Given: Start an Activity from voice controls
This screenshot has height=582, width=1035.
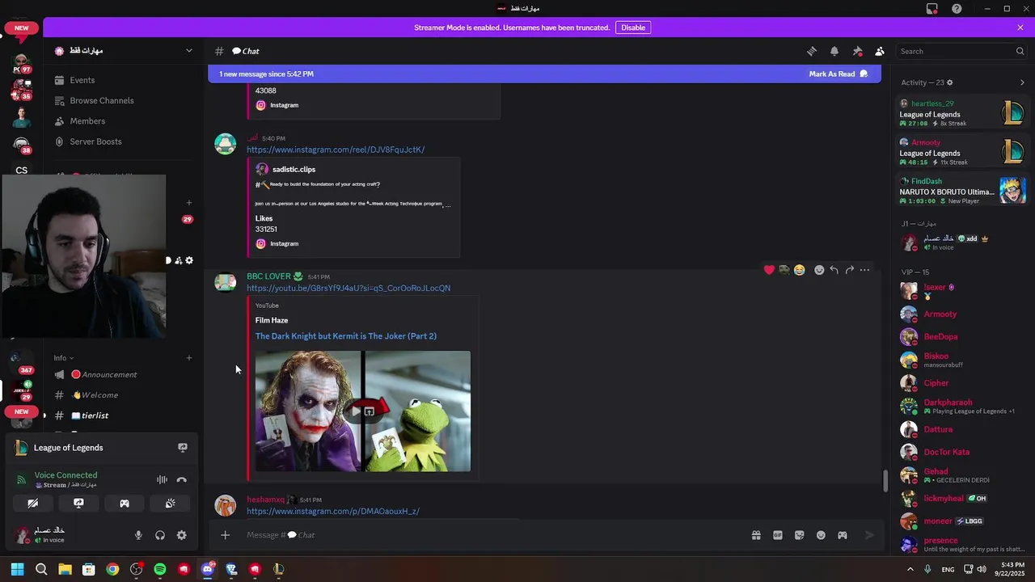Looking at the screenshot, I should click(x=125, y=504).
